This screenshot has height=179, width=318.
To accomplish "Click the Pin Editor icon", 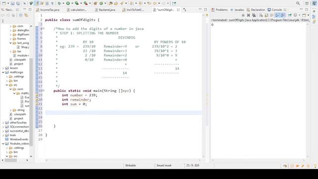I will [174, 3].
